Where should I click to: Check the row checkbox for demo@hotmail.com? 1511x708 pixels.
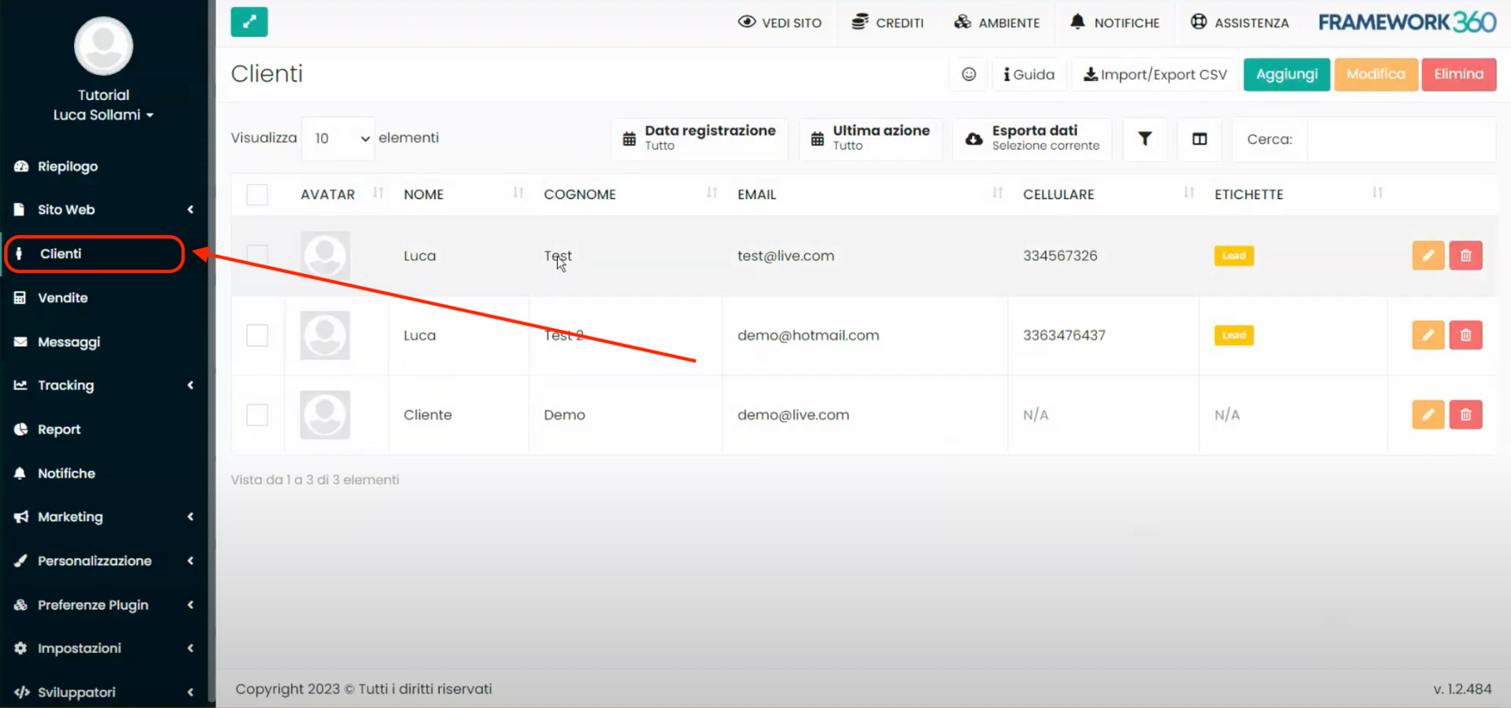tap(257, 335)
